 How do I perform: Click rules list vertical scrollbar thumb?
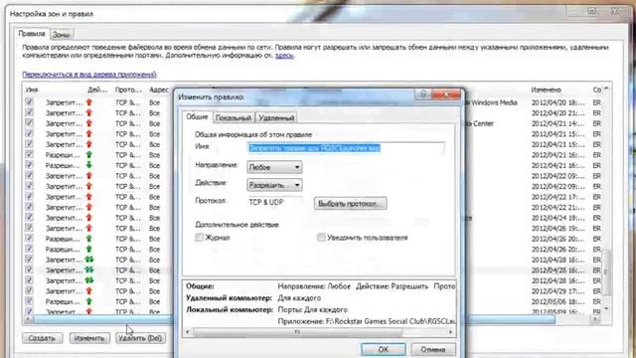pos(606,271)
